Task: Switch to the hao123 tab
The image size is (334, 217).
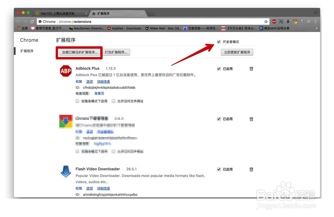Action: pyautogui.click(x=61, y=13)
